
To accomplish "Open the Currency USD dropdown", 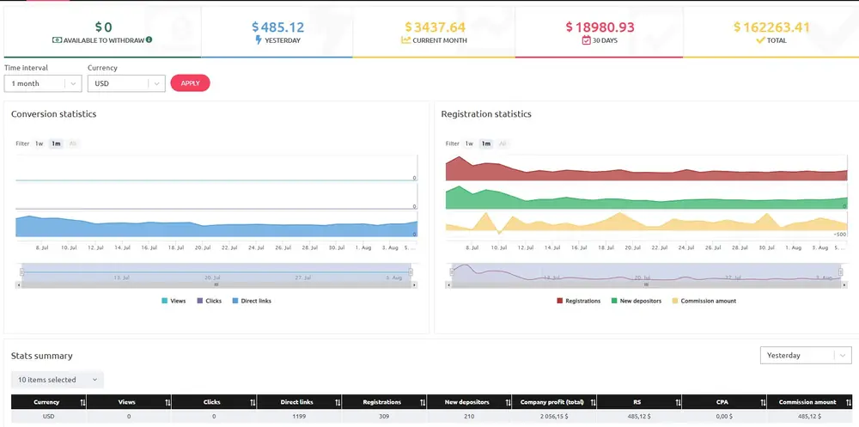I will coord(126,83).
